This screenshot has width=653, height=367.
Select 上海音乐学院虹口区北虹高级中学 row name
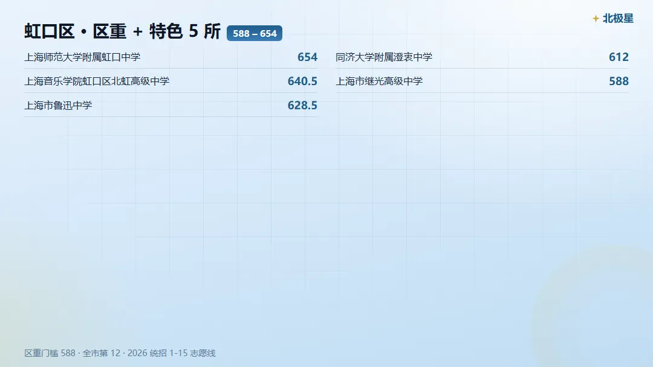click(97, 81)
